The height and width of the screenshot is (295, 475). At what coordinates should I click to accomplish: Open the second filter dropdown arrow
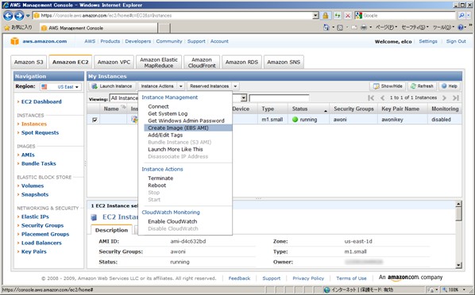(x=244, y=98)
